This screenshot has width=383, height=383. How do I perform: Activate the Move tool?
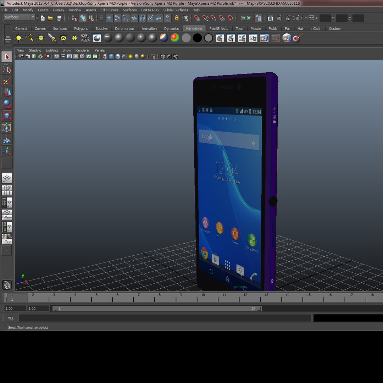(7, 92)
